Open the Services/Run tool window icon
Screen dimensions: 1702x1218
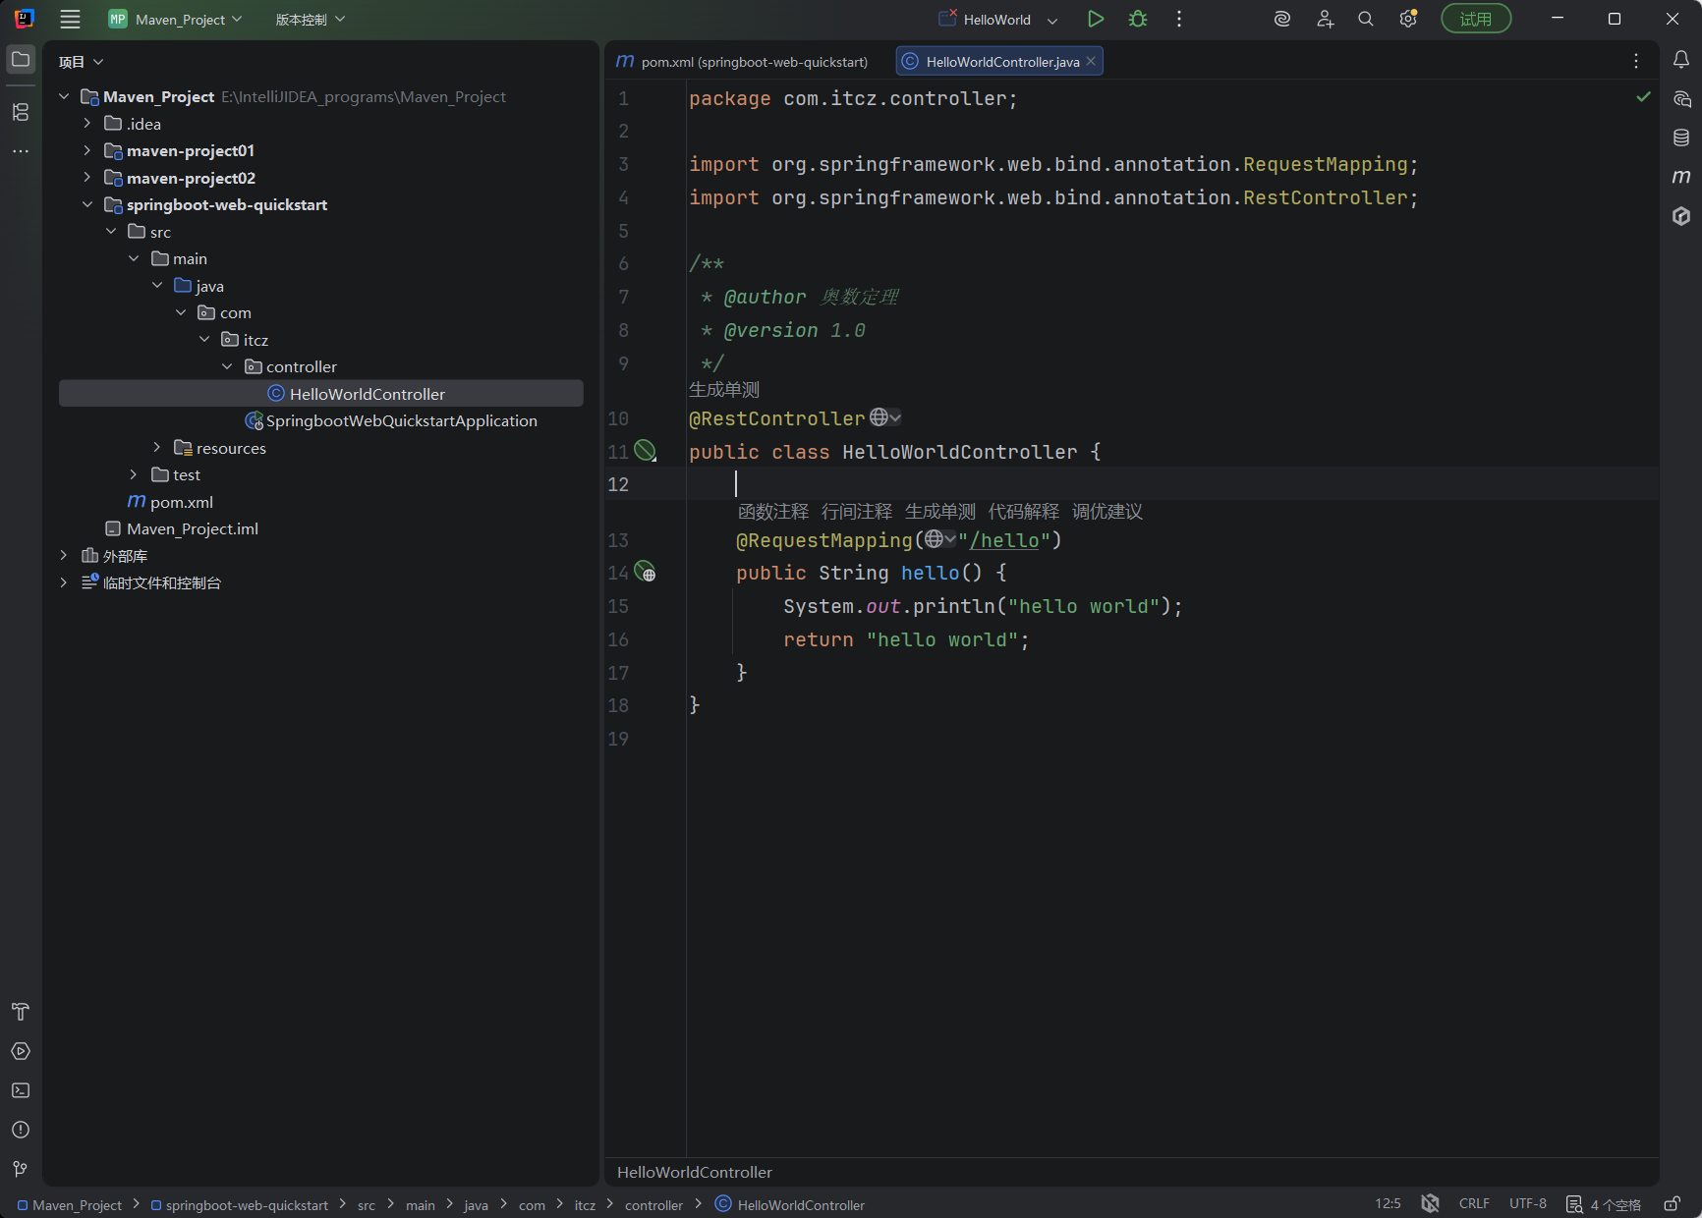coord(21,1051)
